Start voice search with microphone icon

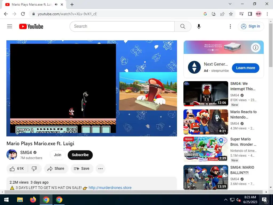(199, 26)
